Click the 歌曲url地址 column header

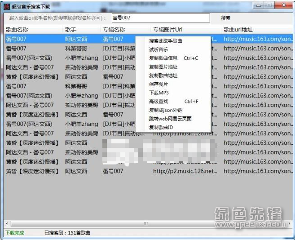(x=238, y=30)
